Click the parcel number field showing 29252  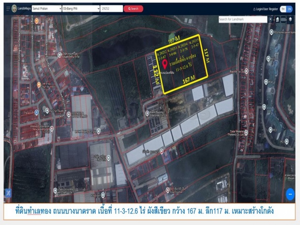coord(111,8)
